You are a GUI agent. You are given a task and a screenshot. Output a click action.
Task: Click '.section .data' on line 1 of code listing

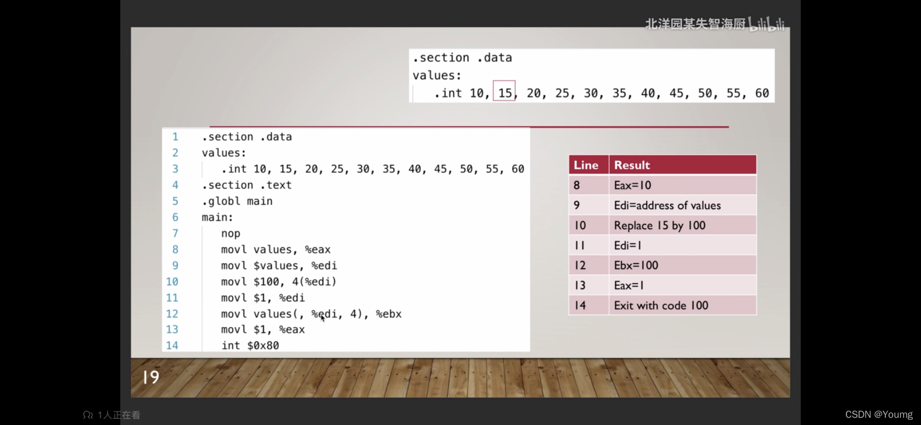(x=246, y=137)
